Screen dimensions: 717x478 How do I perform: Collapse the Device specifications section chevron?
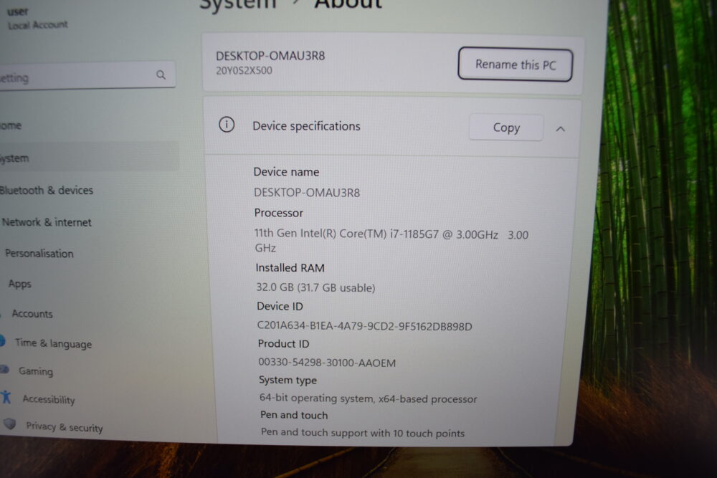click(x=560, y=129)
